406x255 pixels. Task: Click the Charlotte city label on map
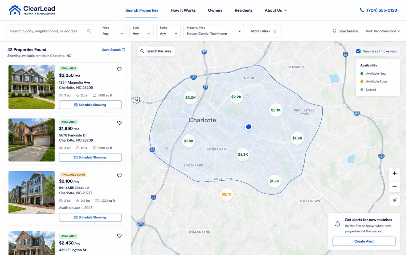pyautogui.click(x=202, y=120)
